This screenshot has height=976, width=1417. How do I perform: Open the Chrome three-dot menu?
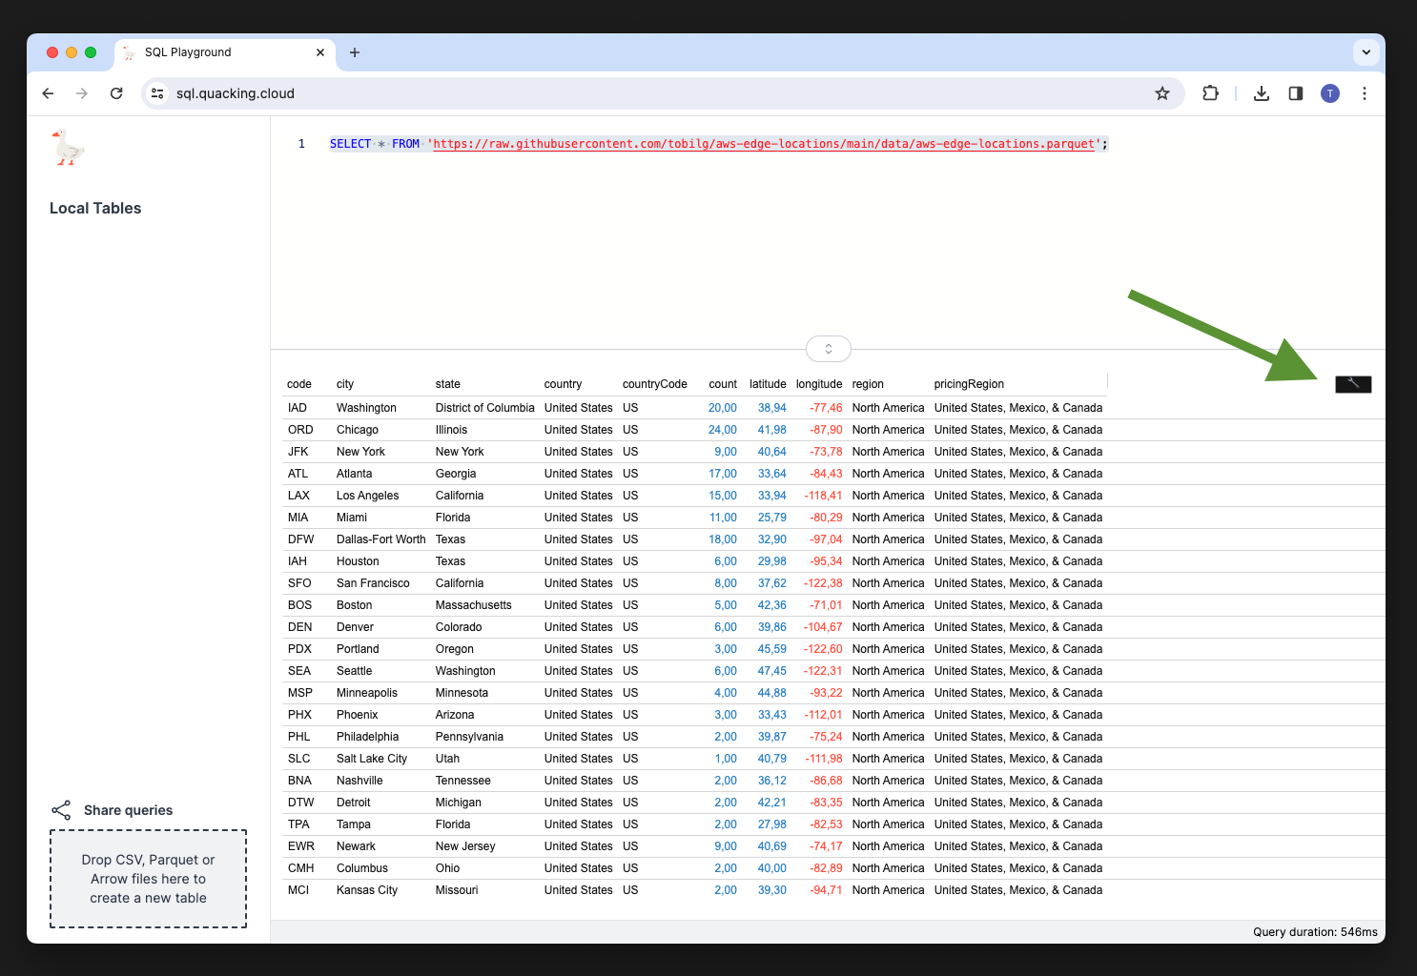click(x=1365, y=93)
